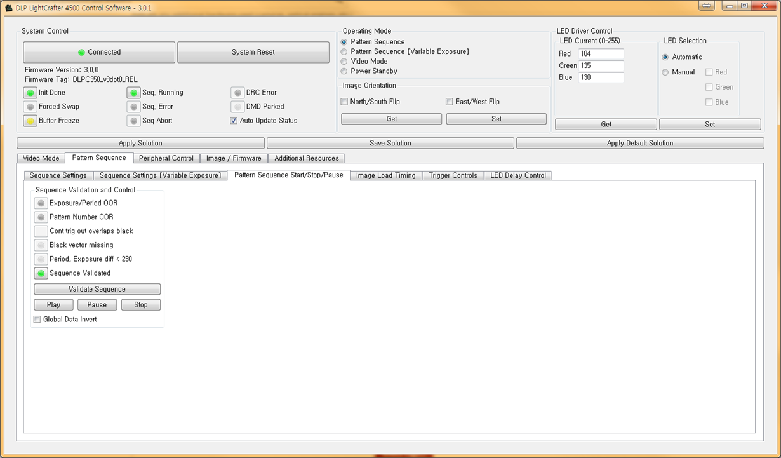781x458 pixels.
Task: Click the Black vector missing indicator
Action: tap(41, 245)
